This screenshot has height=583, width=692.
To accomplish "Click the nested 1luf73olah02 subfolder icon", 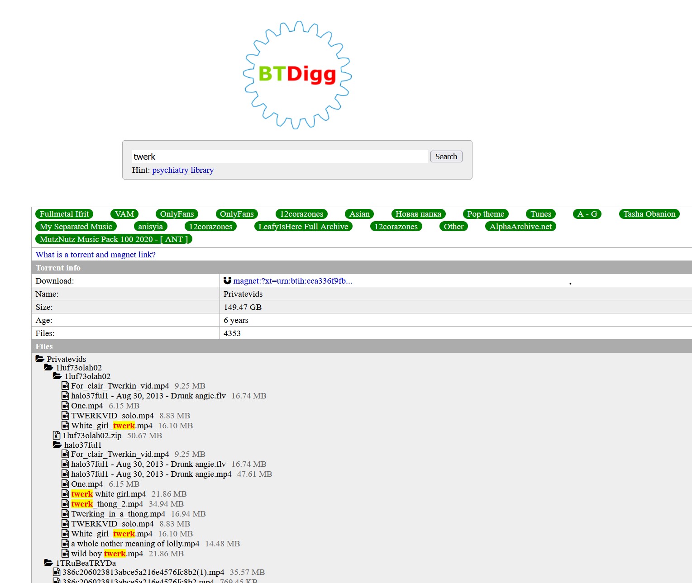I will [57, 376].
